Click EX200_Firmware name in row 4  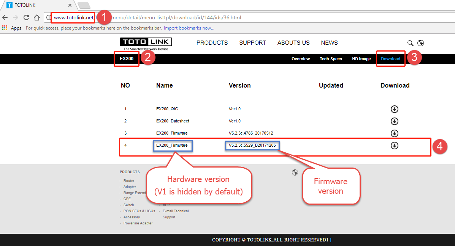[x=172, y=145]
